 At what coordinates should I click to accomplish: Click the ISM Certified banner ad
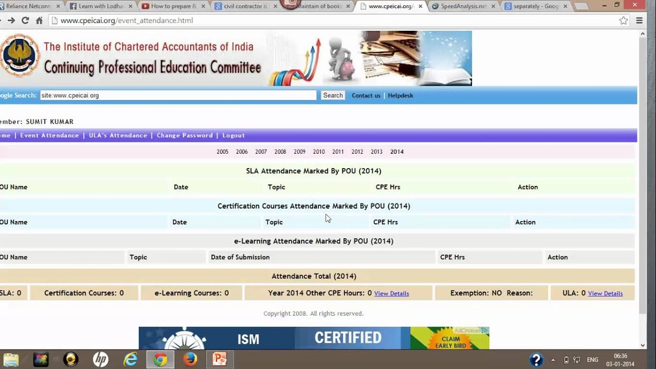coord(274,338)
